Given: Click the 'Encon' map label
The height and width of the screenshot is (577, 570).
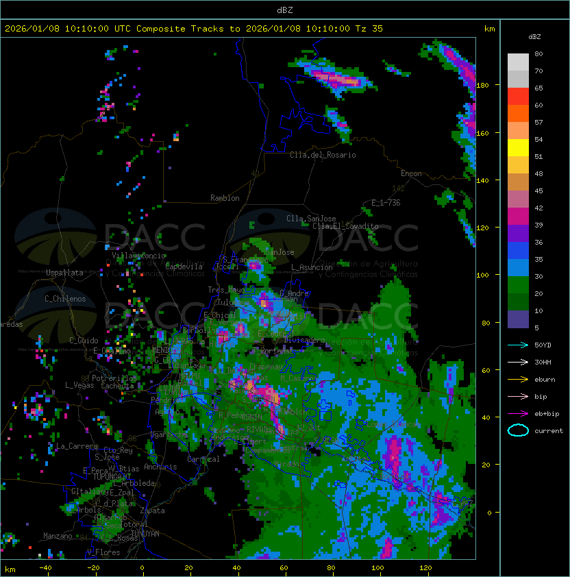Looking at the screenshot, I should tap(411, 173).
